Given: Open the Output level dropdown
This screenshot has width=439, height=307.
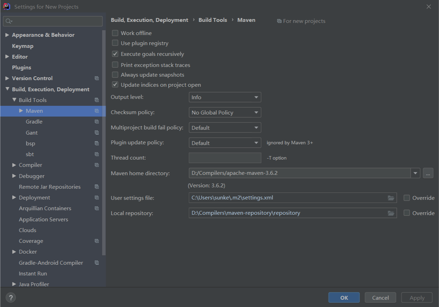Looking at the screenshot, I should point(225,97).
